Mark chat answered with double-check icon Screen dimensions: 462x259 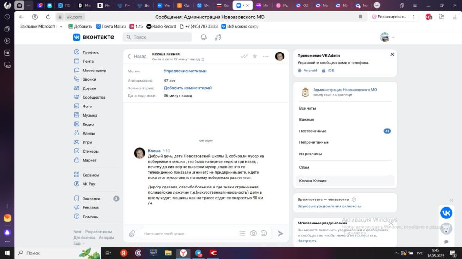click(244, 56)
